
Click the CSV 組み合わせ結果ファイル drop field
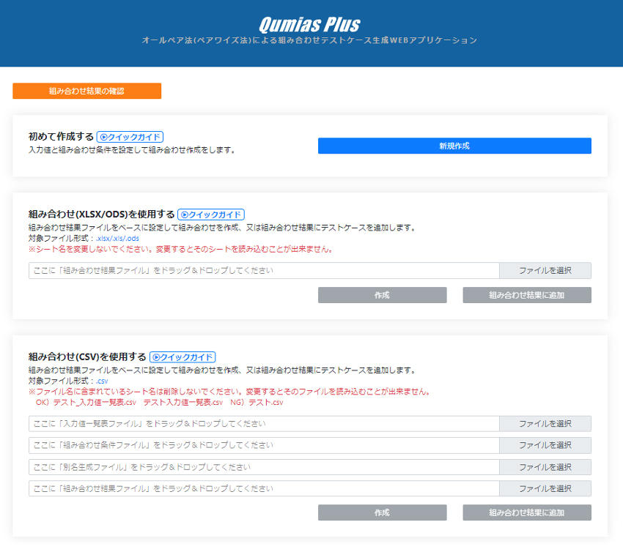click(x=264, y=488)
